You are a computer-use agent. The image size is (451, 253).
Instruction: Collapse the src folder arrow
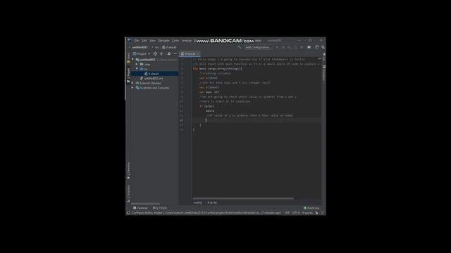[x=137, y=69]
